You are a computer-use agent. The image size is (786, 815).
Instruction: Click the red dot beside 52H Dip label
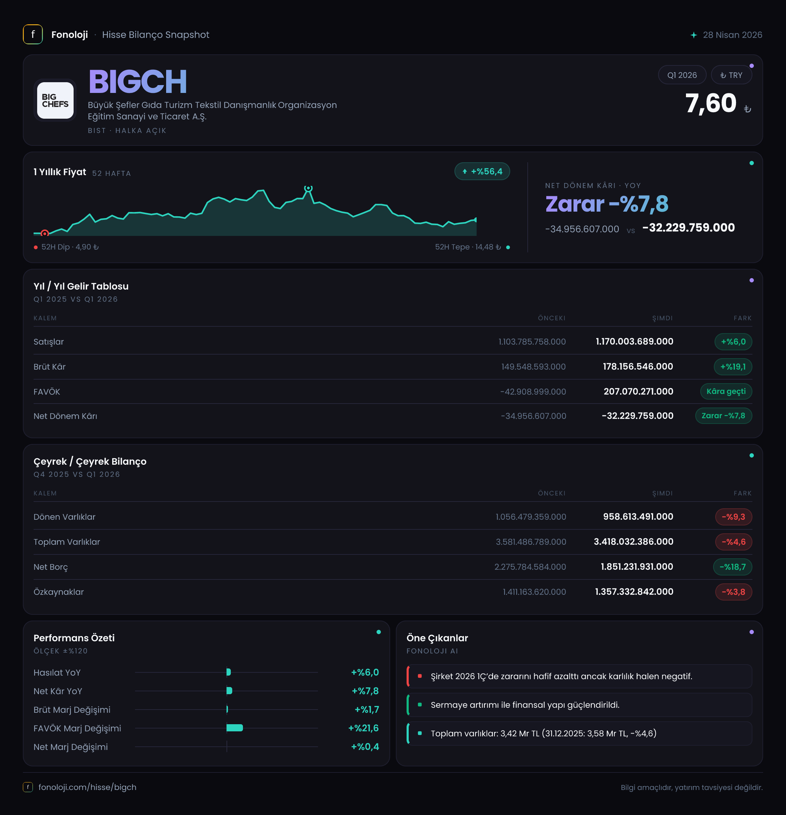[x=36, y=247]
